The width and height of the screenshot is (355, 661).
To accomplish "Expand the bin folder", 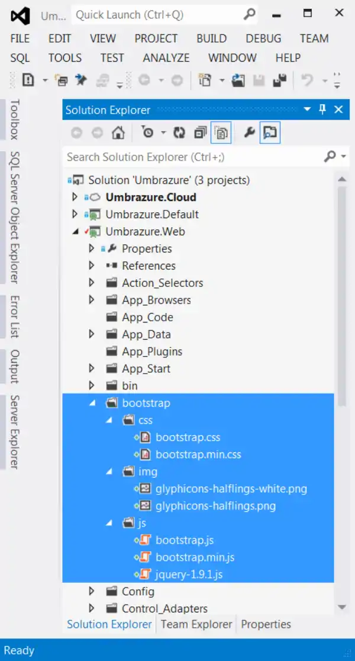I will (92, 386).
